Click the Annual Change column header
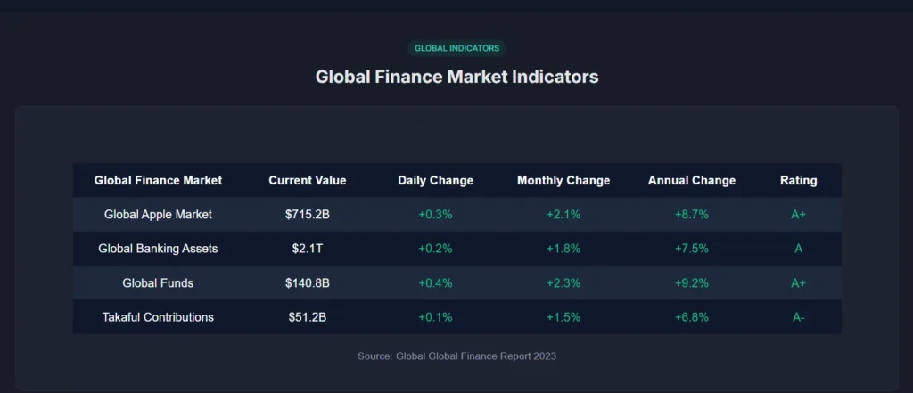Screen dimensions: 913x393 pyautogui.click(x=692, y=180)
